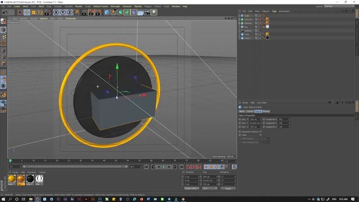Activate the Scale tool

[34, 12]
